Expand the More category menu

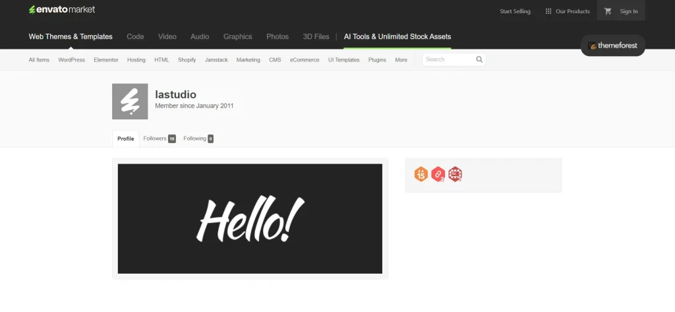point(401,60)
